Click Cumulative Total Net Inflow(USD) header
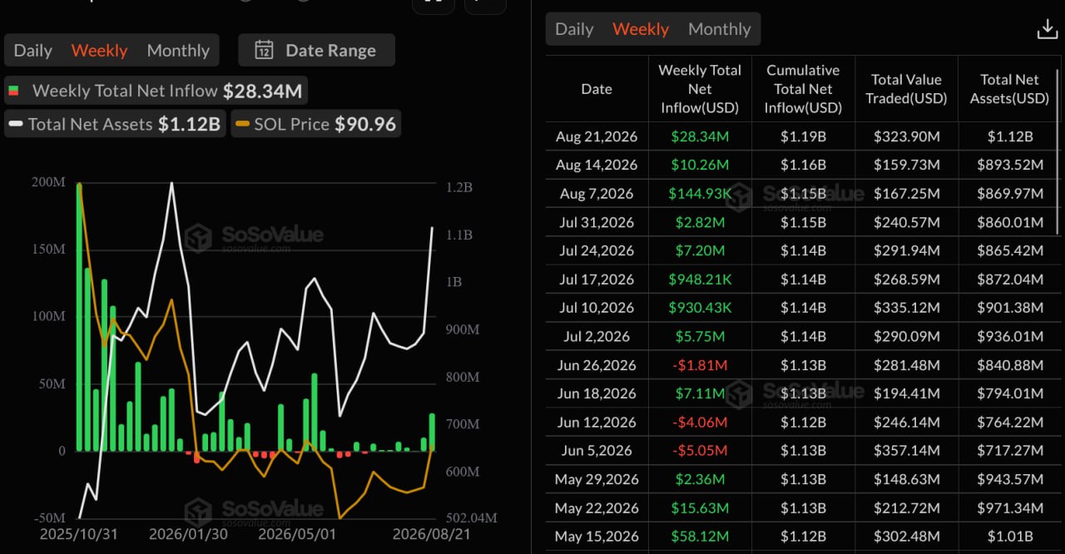1065x554 pixels. pos(803,89)
